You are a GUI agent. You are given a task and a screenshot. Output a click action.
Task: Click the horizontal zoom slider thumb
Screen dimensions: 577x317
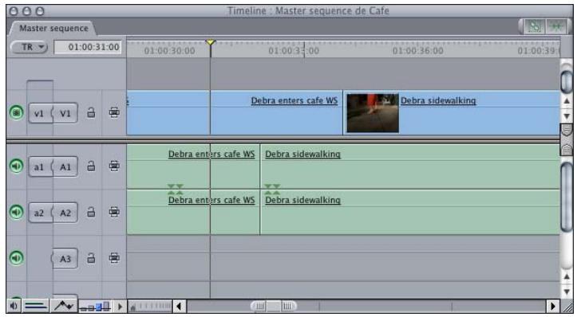tap(274, 306)
